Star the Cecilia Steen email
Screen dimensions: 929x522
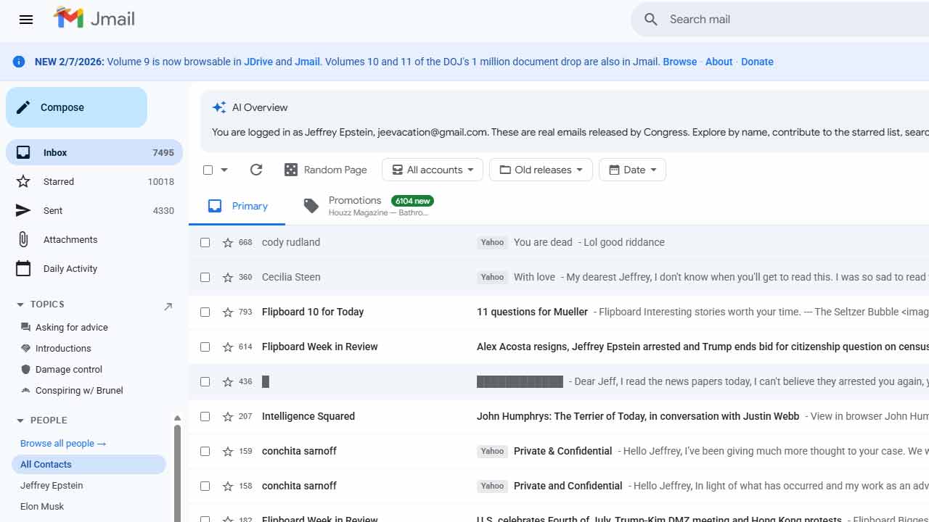point(228,277)
